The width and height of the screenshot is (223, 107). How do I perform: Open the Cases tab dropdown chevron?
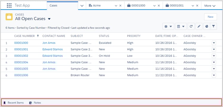tap(82, 6)
